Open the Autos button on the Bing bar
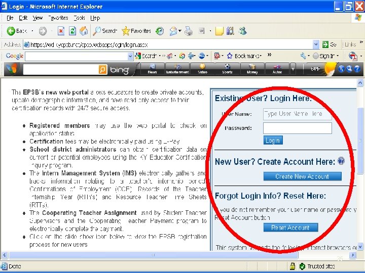The height and width of the screenshot is (273, 365). pyautogui.click(x=277, y=69)
